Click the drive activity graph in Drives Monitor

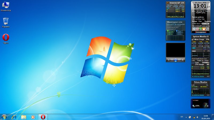pyautogui.click(x=200, y=91)
